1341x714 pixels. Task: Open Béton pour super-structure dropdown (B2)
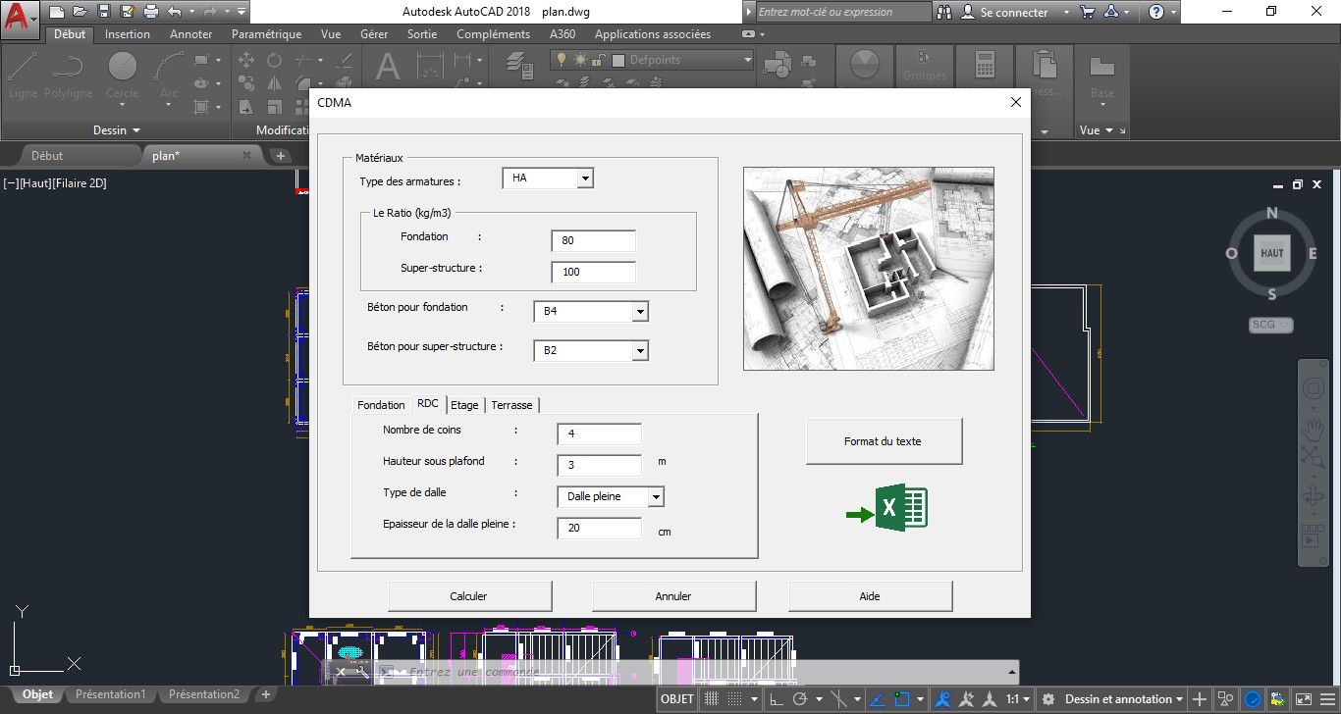[x=640, y=350]
